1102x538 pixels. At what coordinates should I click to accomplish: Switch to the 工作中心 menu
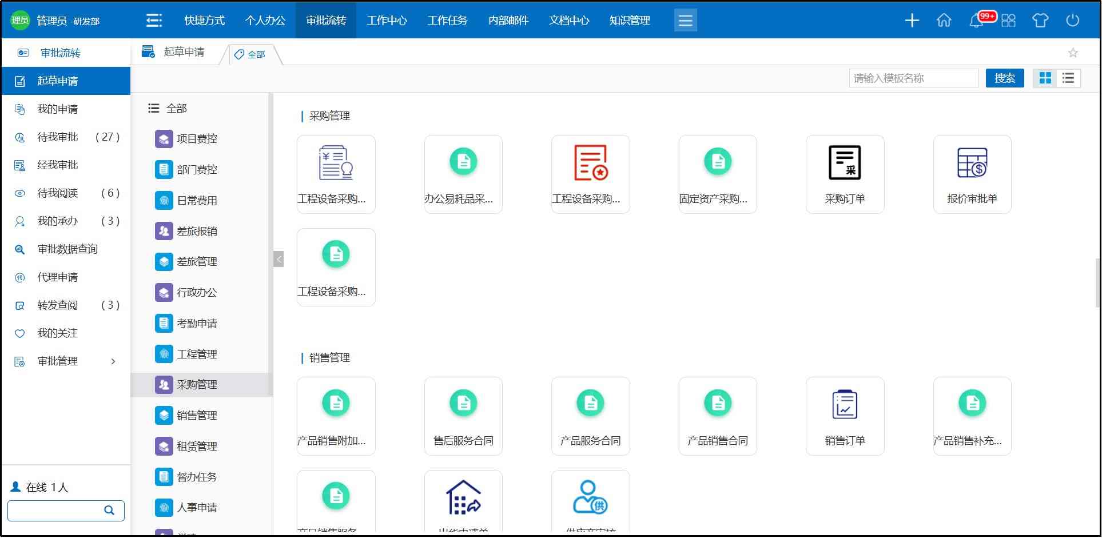pos(387,20)
